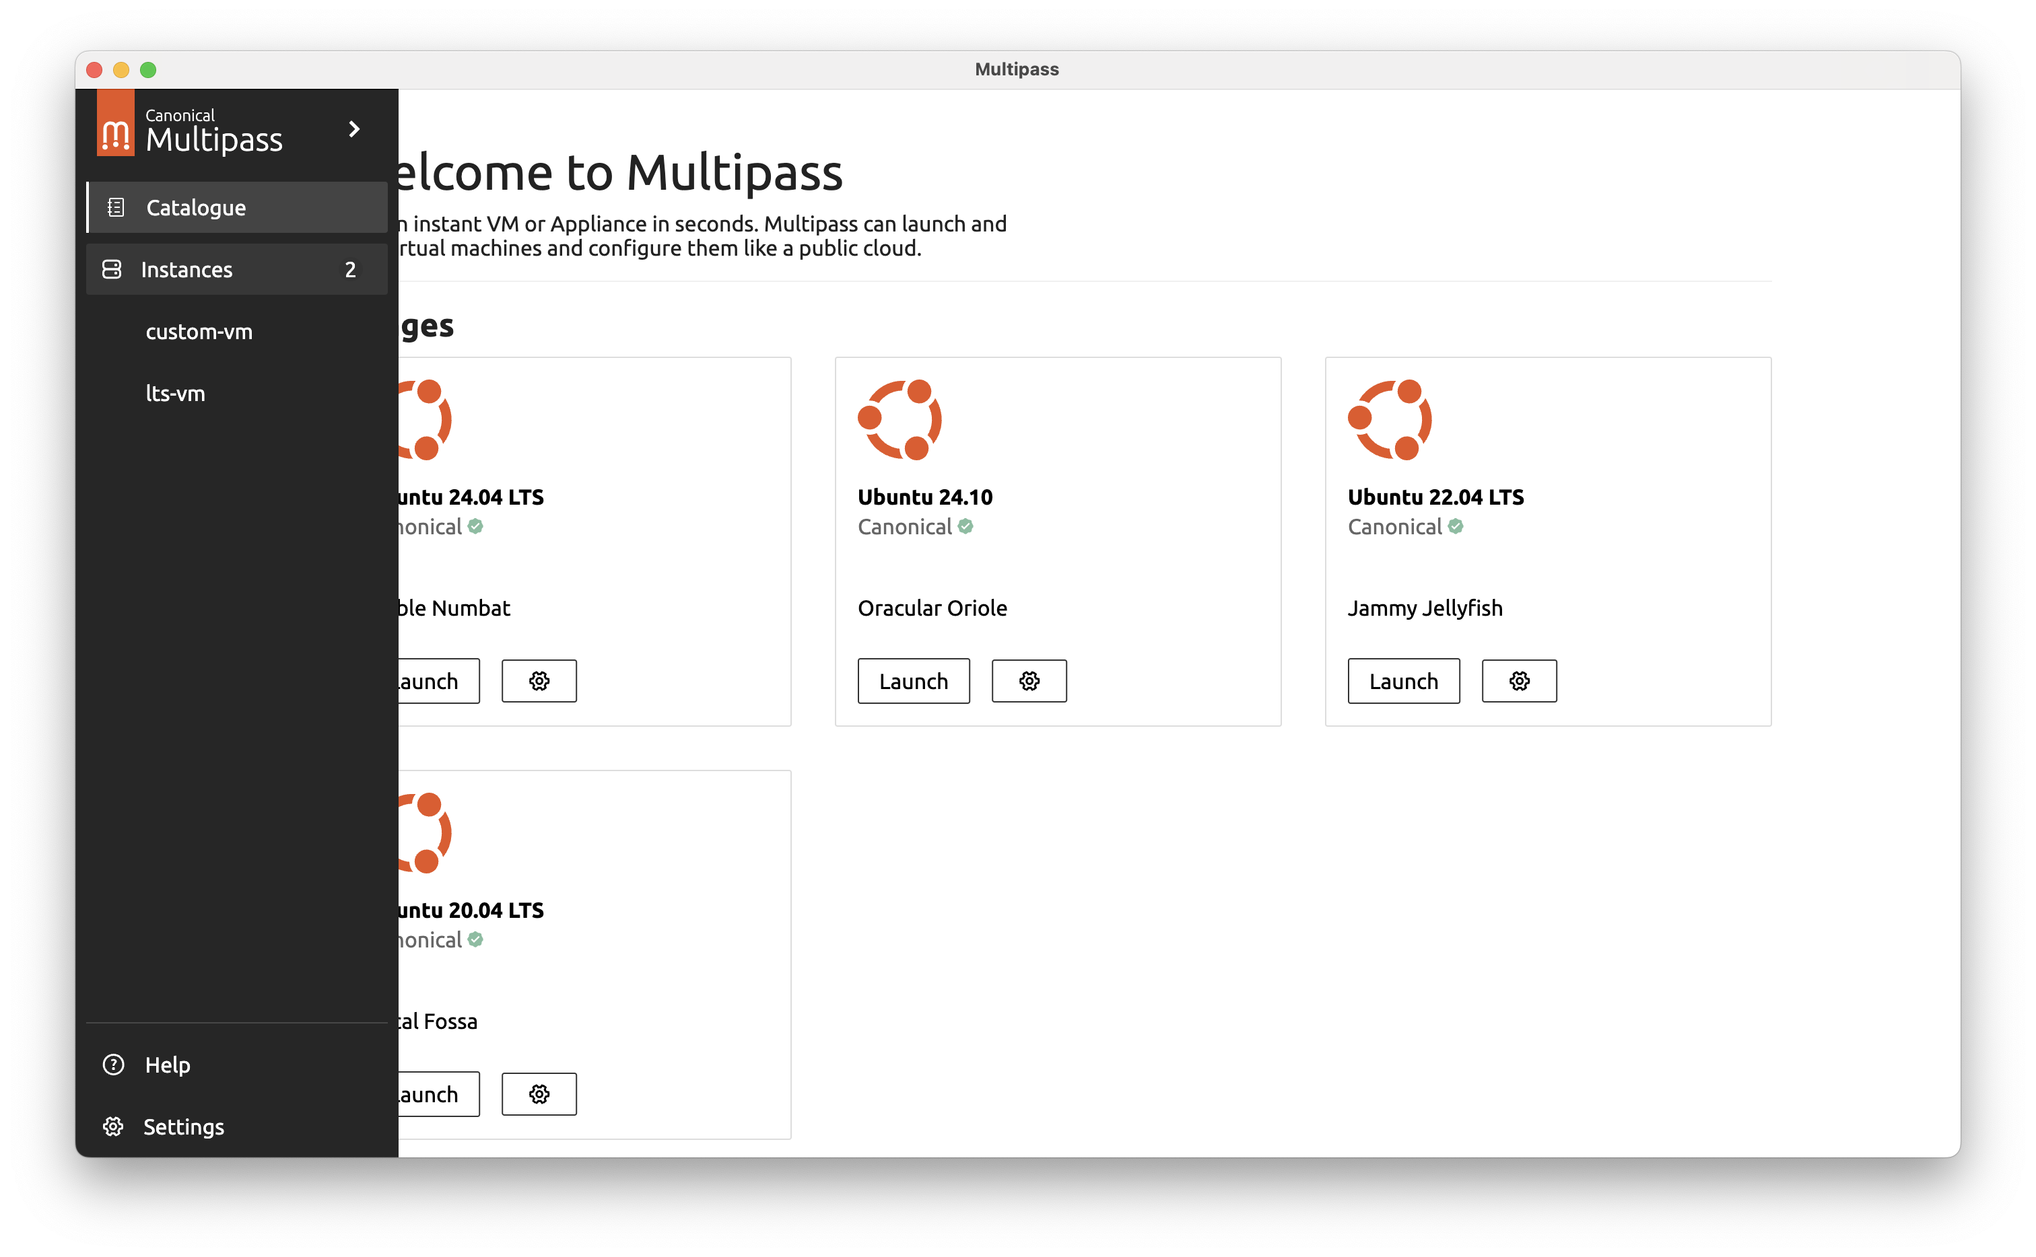
Task: Click the Jammy Jellyfish codename text
Action: coord(1425,608)
